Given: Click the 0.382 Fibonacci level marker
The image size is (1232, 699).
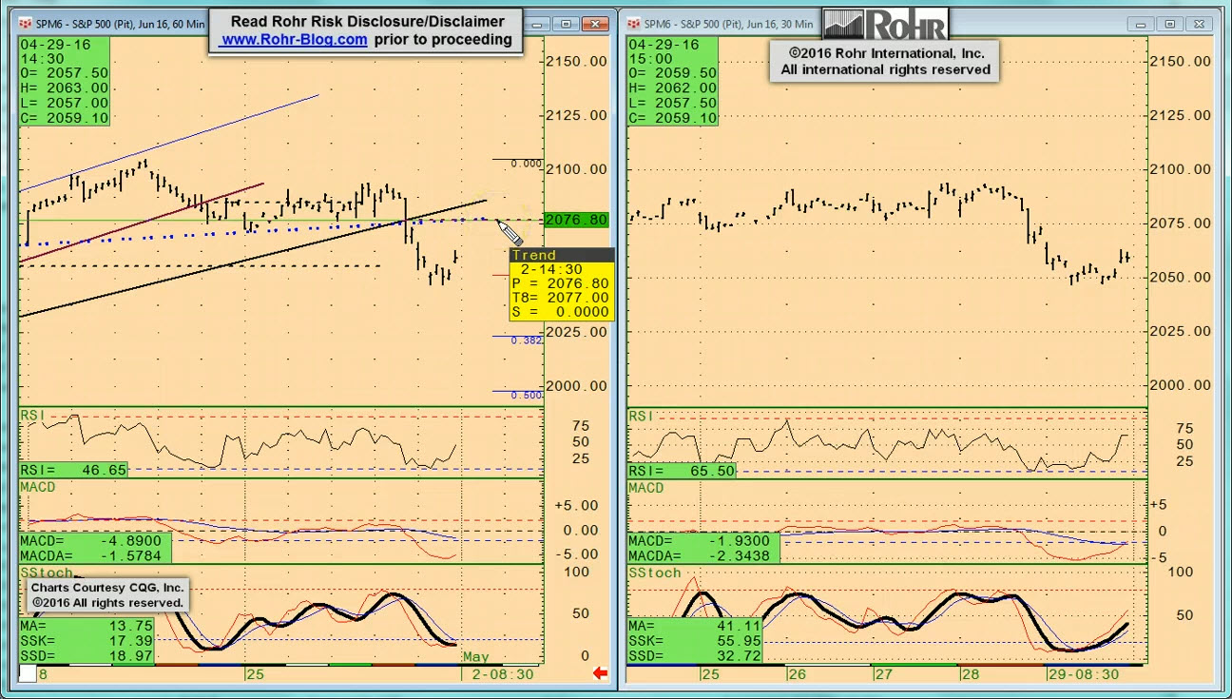Looking at the screenshot, I should click(526, 340).
